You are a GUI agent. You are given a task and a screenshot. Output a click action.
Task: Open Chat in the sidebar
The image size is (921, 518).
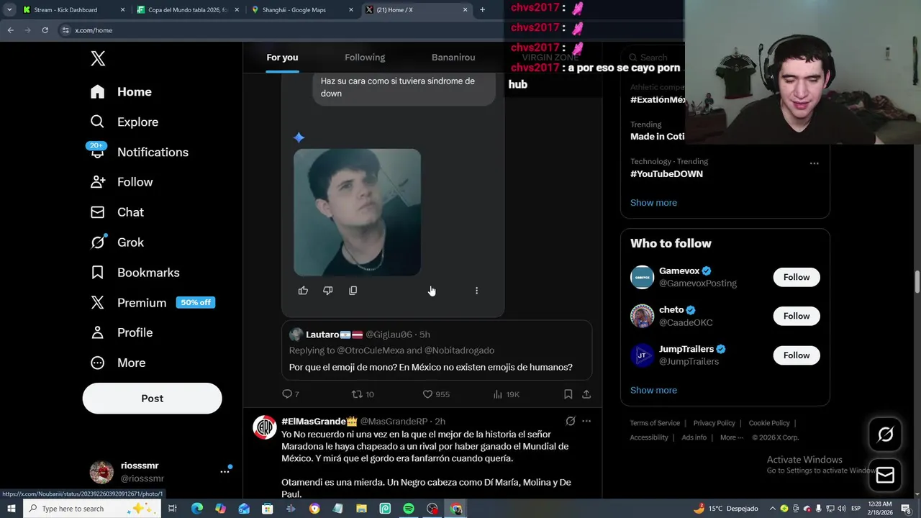pyautogui.click(x=117, y=212)
